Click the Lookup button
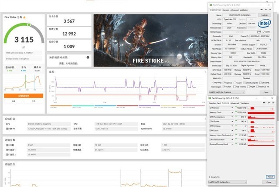 [265, 15]
